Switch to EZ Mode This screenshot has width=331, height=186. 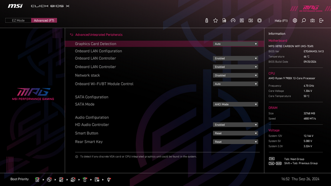click(x=18, y=20)
